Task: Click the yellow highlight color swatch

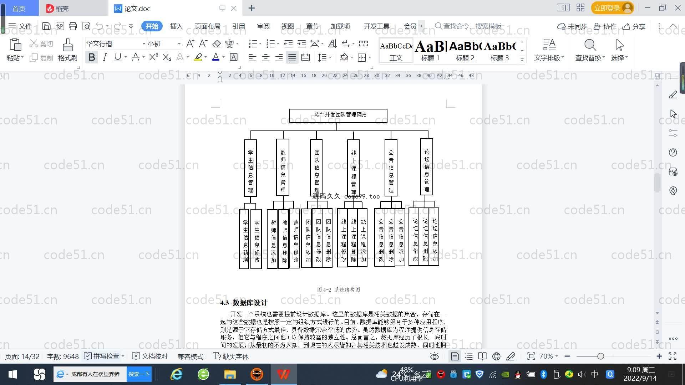Action: [x=198, y=57]
